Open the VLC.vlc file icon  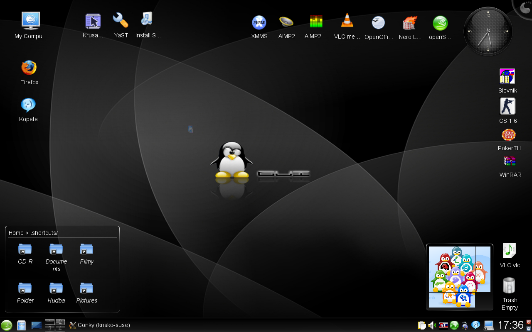coord(510,256)
